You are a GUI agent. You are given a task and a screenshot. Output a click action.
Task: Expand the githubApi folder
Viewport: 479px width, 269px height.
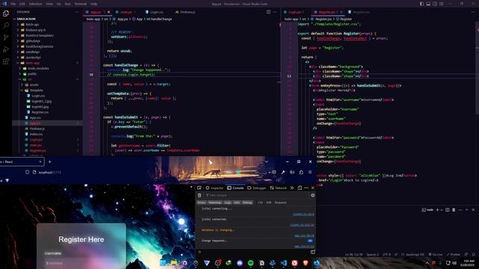tap(47, 41)
